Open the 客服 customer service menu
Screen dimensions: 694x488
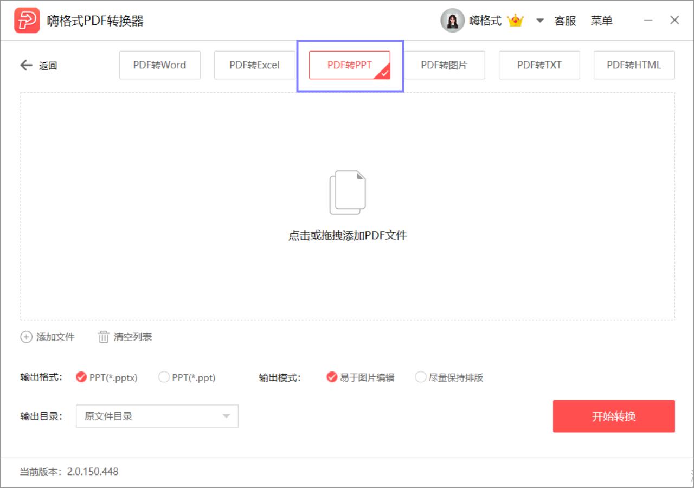[x=565, y=21]
